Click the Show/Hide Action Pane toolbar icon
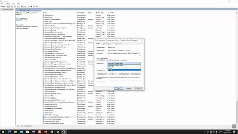 25,7
